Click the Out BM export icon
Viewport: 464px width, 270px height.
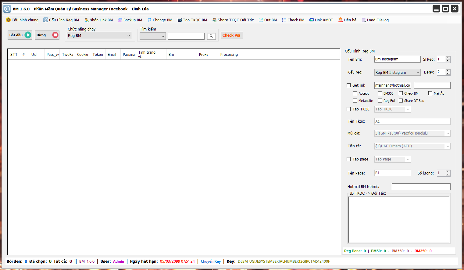[x=261, y=20]
